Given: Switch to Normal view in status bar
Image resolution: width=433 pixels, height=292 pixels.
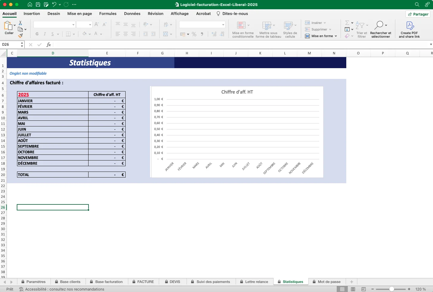Looking at the screenshot, I should tap(342, 289).
